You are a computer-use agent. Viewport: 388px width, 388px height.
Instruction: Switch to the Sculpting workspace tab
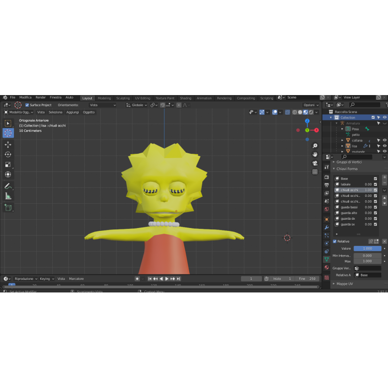coord(123,98)
